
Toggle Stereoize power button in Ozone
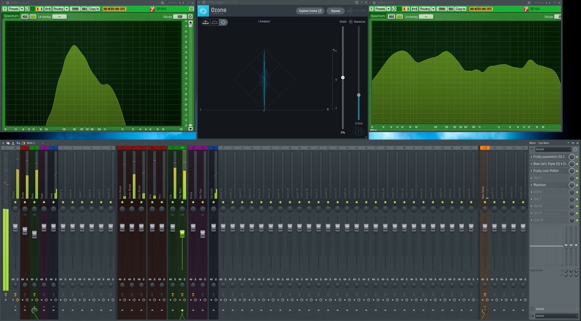[x=351, y=22]
